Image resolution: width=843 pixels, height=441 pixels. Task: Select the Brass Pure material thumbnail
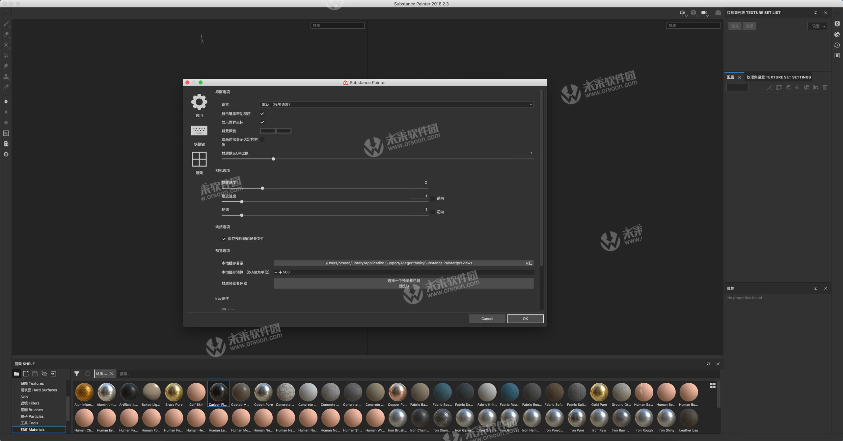click(174, 394)
